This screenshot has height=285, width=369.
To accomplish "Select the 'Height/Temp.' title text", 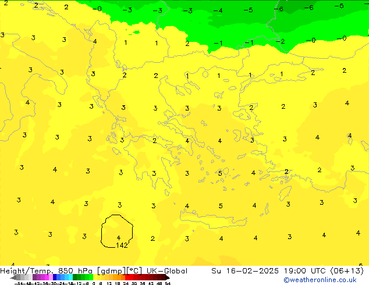I will pyautogui.click(x=27, y=271).
